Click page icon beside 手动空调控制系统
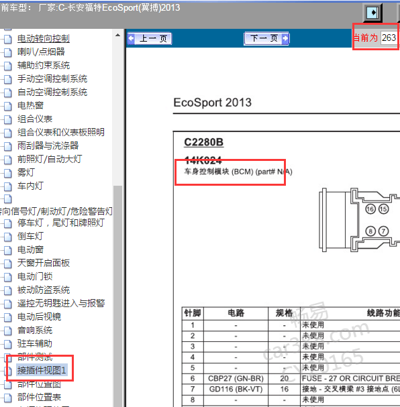400x407 pixels. pyautogui.click(x=8, y=79)
